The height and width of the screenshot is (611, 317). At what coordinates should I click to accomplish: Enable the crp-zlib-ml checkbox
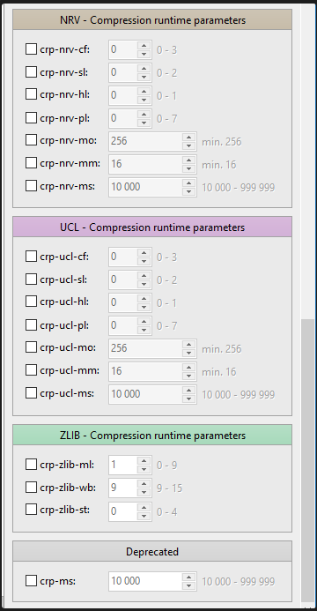click(31, 464)
